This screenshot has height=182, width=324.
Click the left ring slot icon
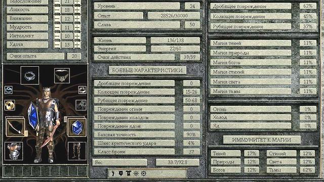[9, 90]
